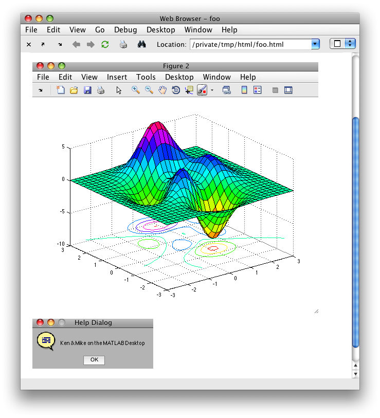Select the Pan hand tool
380x418 pixels.
162,90
